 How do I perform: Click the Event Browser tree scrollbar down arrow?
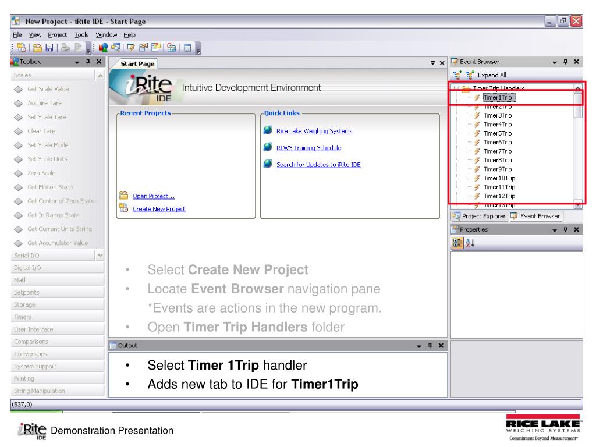point(578,204)
